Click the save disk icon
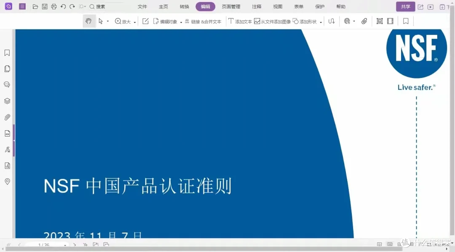455x252 pixels. point(45,6)
